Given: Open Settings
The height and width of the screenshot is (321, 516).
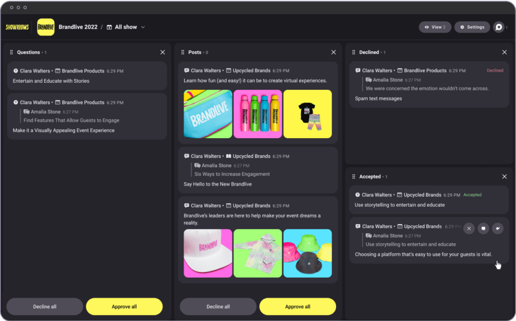Looking at the screenshot, I should (472, 27).
